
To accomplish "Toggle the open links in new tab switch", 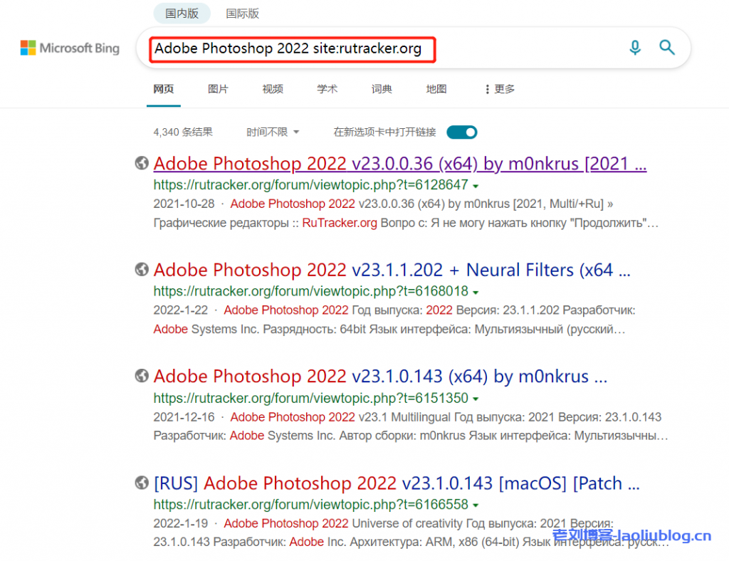I will pyautogui.click(x=461, y=132).
